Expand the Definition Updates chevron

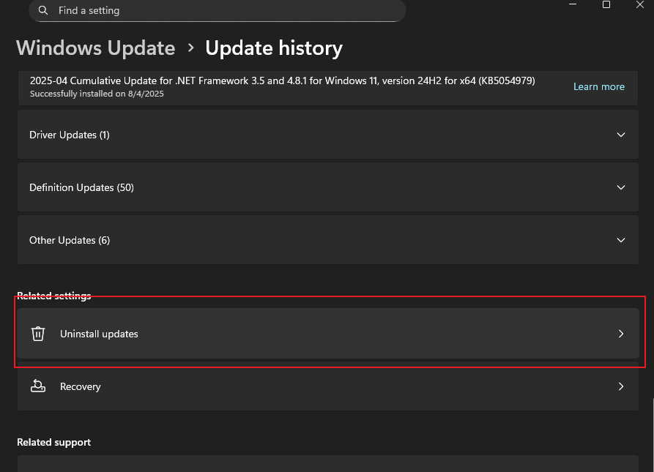[621, 187]
